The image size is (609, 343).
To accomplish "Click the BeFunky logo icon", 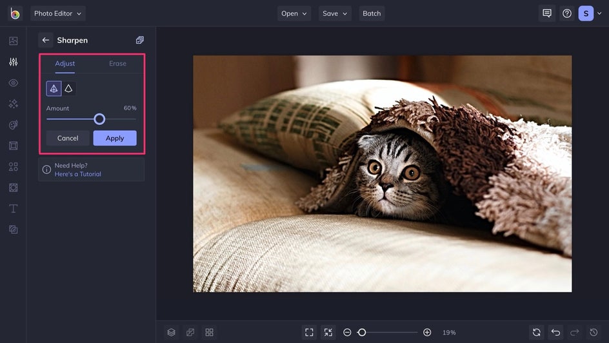I will point(15,14).
